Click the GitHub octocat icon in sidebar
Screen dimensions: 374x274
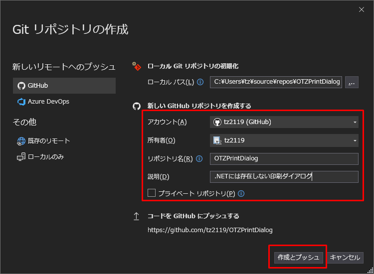[x=21, y=86]
